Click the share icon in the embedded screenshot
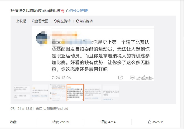Screen dimensions: 184x129 click(120, 78)
